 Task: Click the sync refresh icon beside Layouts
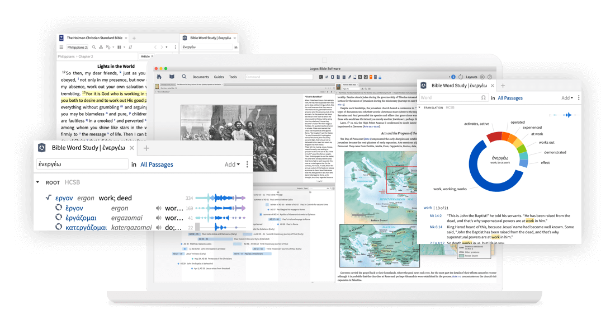coord(461,77)
